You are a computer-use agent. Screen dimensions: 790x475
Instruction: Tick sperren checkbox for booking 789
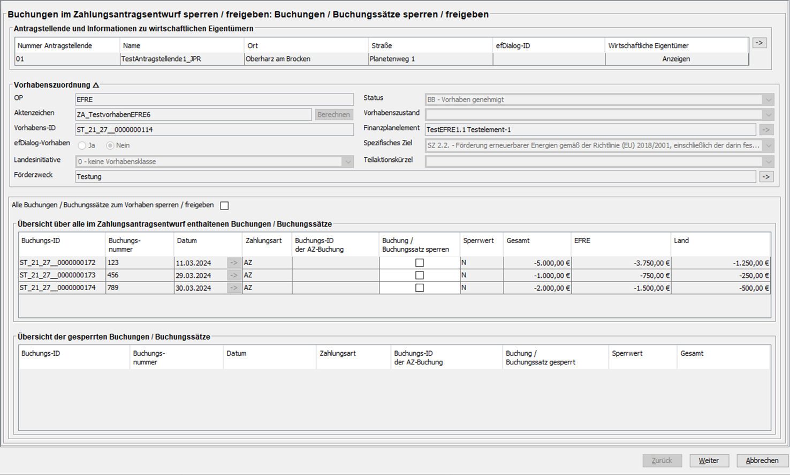click(420, 287)
